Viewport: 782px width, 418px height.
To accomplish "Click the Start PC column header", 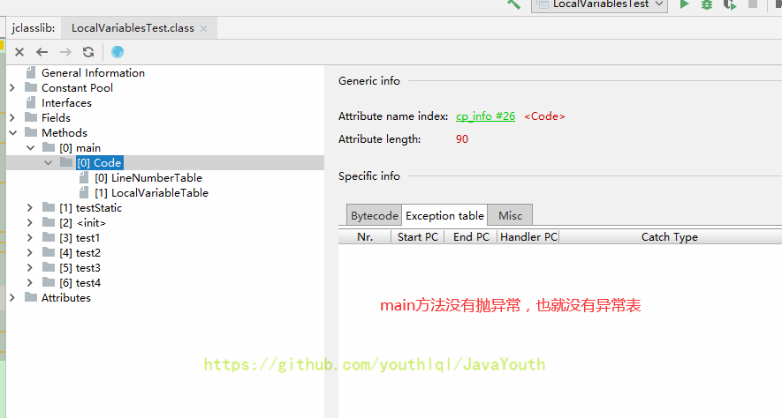I will pyautogui.click(x=417, y=237).
